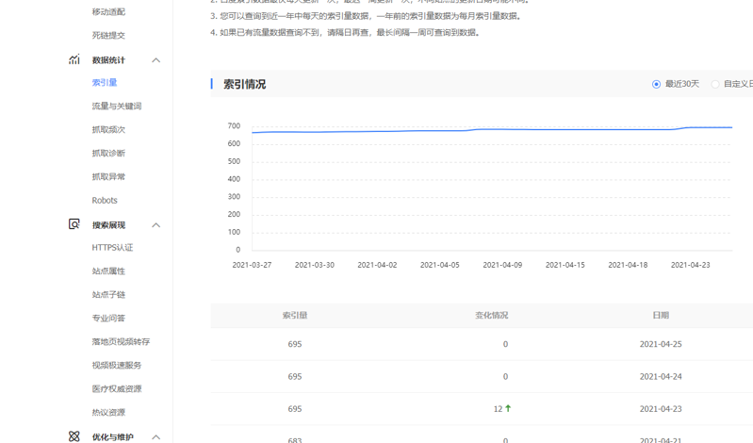This screenshot has height=443, width=753.
Task: Click the 数据统计 chart icon
Action: (74, 59)
